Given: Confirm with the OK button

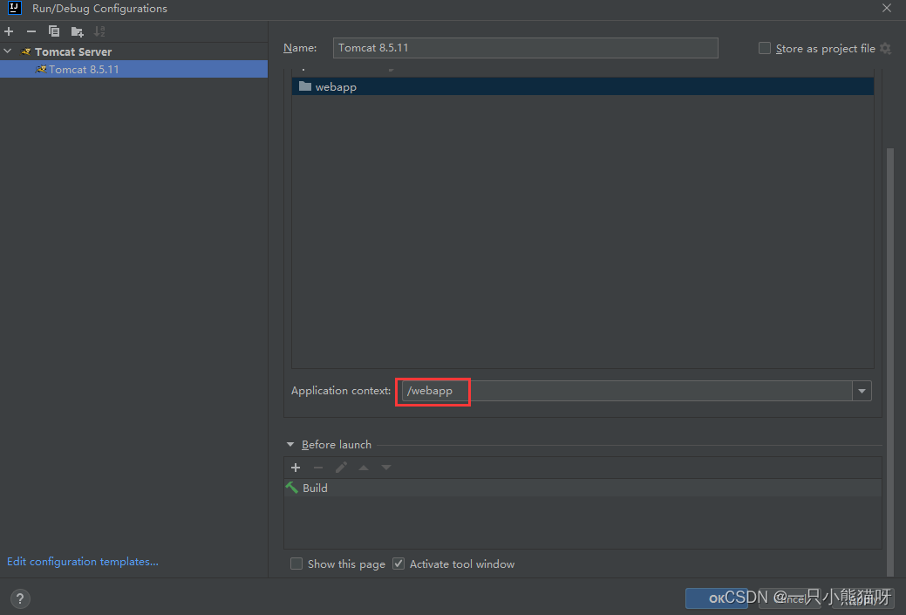Looking at the screenshot, I should 717,598.
